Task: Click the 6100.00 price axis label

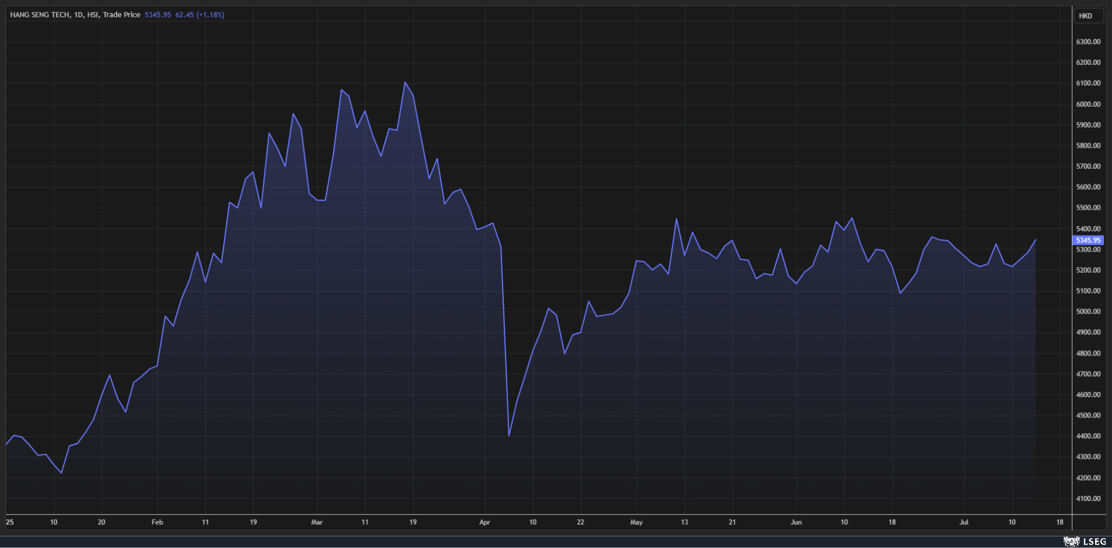Action: pyautogui.click(x=1088, y=84)
